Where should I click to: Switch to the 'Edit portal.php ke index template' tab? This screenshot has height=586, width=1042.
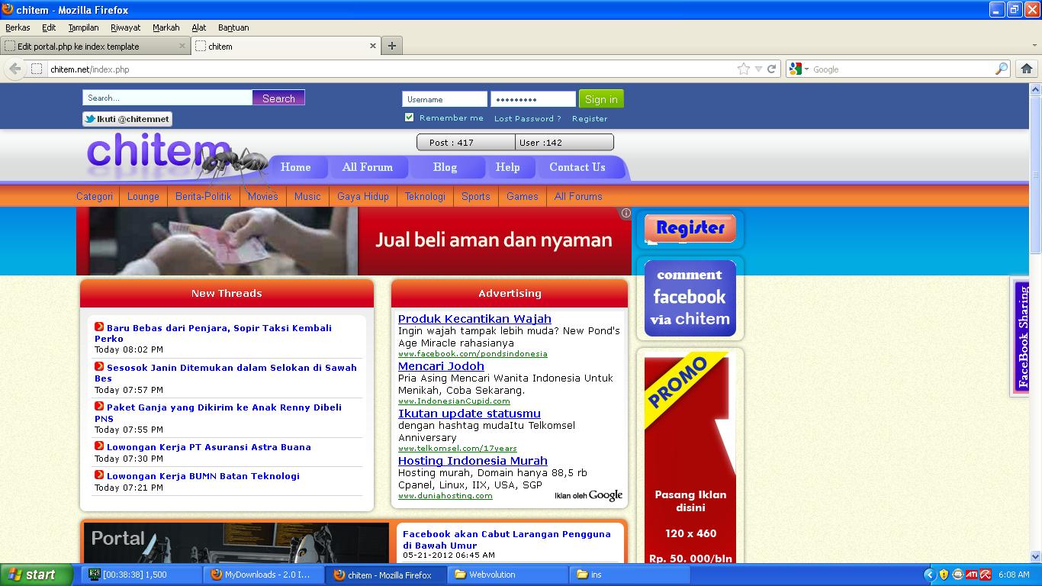(x=84, y=46)
